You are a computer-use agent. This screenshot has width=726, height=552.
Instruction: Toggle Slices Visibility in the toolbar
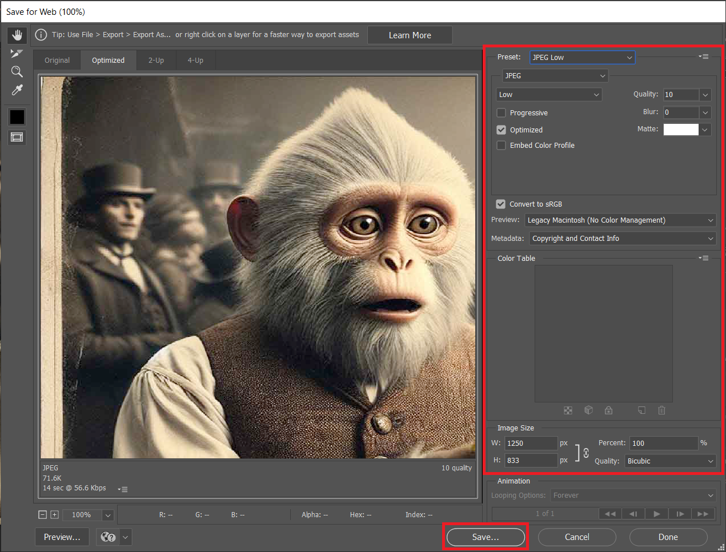point(17,137)
